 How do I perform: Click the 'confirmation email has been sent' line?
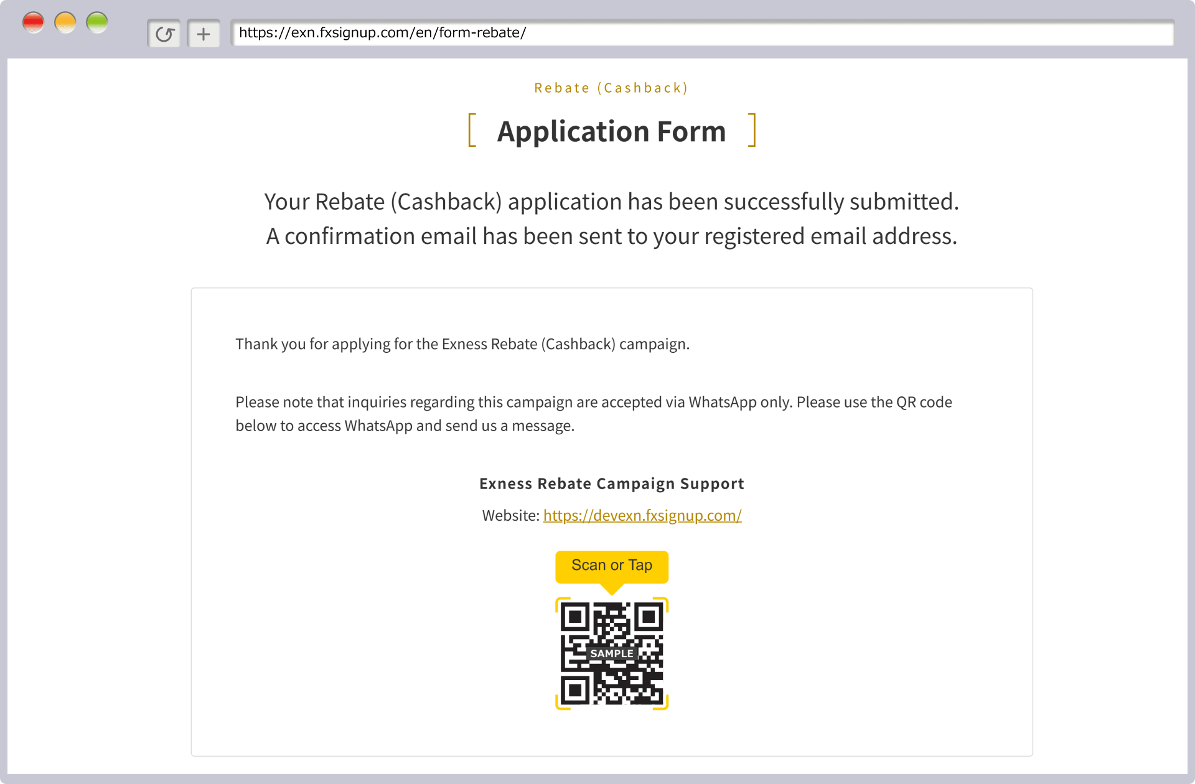point(611,236)
